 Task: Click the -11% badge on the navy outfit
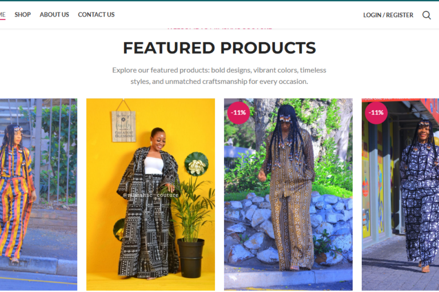(x=376, y=112)
